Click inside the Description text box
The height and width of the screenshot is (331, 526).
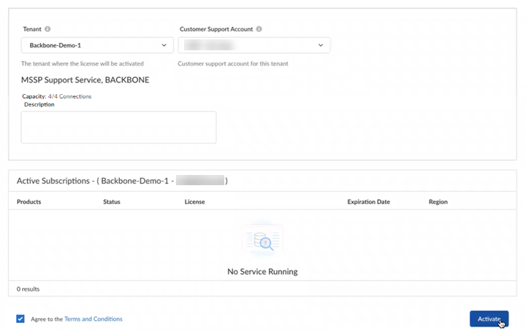tap(119, 127)
